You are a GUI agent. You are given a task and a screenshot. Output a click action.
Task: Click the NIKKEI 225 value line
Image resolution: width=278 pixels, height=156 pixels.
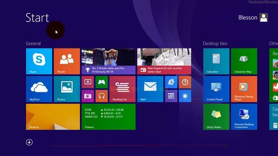click(104, 117)
